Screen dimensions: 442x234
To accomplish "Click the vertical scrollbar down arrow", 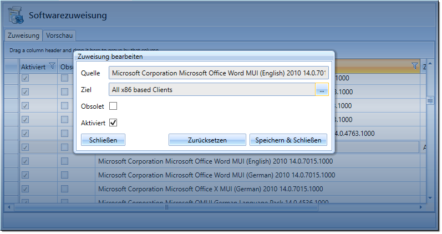I will pos(430,198).
